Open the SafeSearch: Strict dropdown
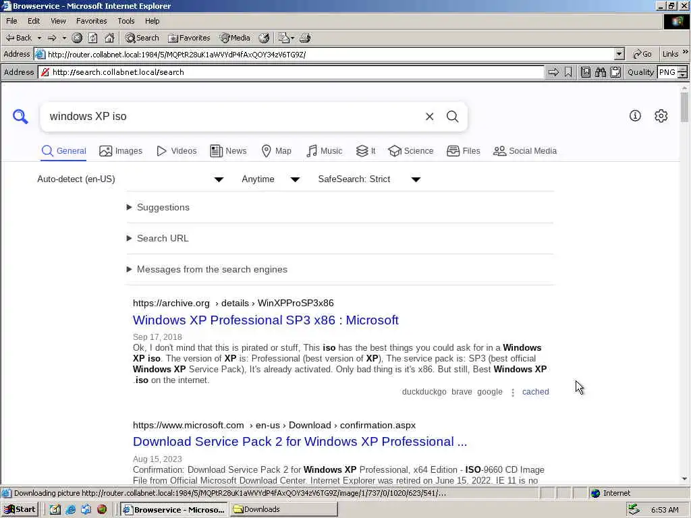The height and width of the screenshot is (518, 691). pos(369,179)
